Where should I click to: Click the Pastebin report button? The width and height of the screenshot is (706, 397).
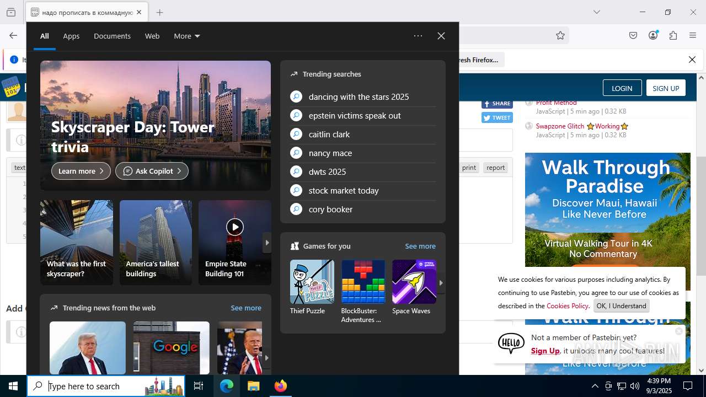[x=495, y=168]
